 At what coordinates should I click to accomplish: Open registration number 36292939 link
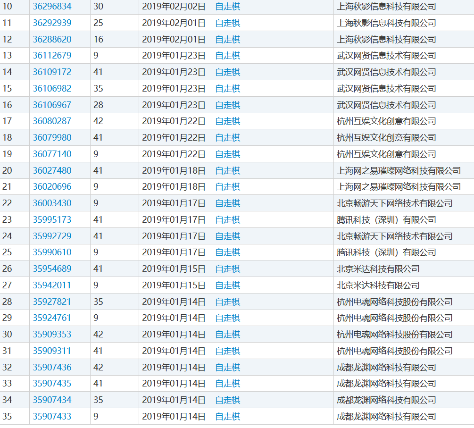point(52,23)
